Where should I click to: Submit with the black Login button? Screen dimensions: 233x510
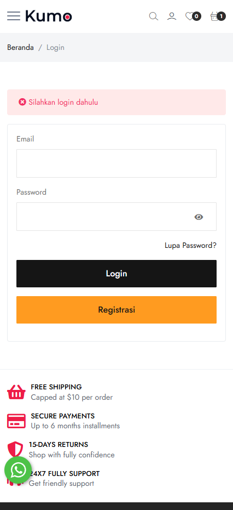point(116,274)
